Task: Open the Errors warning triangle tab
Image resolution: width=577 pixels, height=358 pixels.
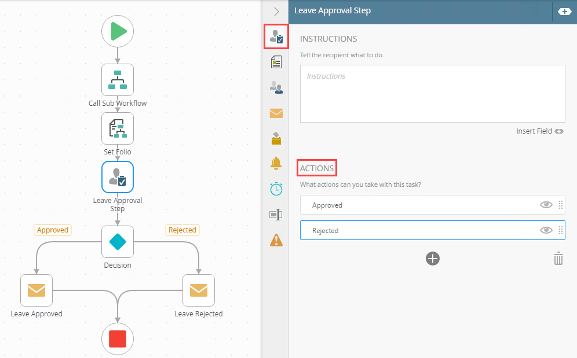Action: pos(276,240)
